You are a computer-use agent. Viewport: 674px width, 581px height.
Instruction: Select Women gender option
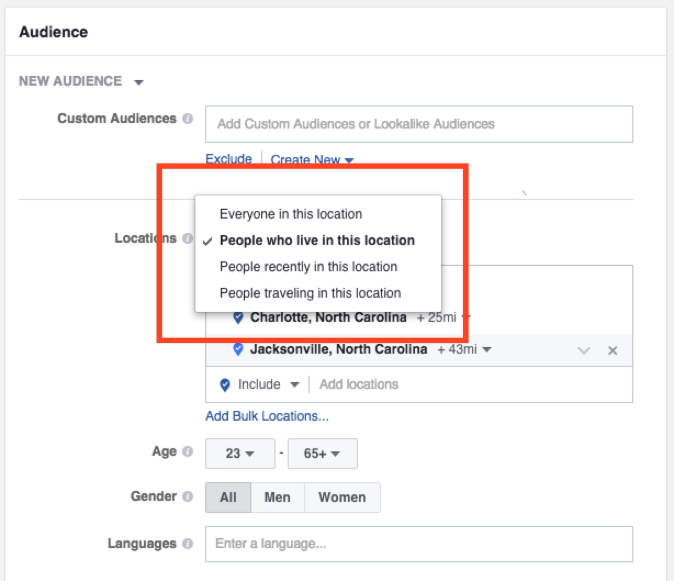[x=342, y=498]
